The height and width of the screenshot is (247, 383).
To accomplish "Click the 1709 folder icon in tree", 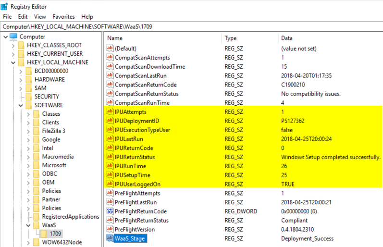I will click(x=44, y=234).
